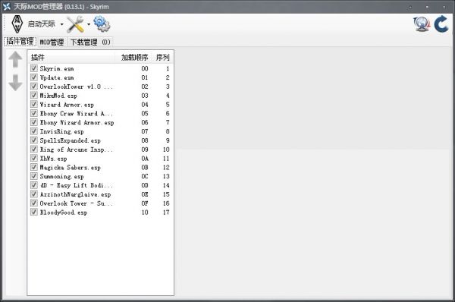This screenshot has height=302, width=455.
Task: Disable the Ebony Wizard Armor.esp checkbox
Action: pos(34,122)
